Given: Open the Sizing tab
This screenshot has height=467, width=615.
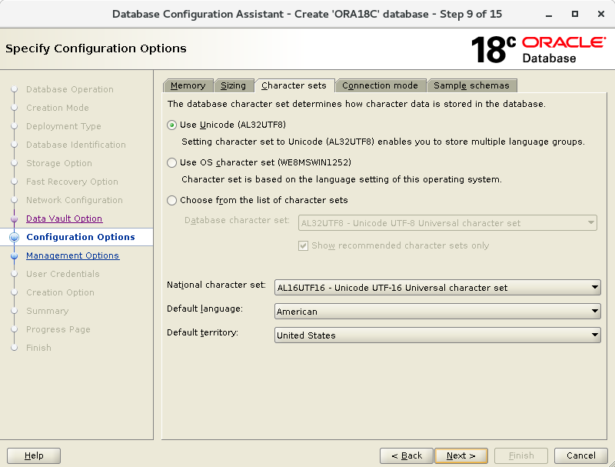Looking at the screenshot, I should pos(234,85).
